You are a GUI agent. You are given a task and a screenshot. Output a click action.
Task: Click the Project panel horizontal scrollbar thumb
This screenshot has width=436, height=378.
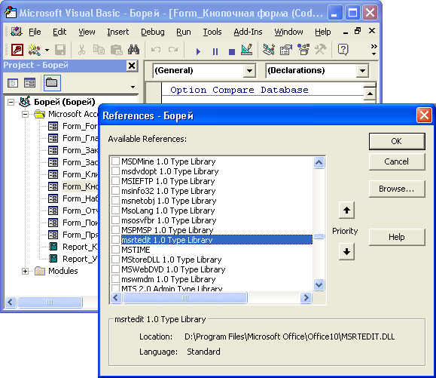pos(50,302)
